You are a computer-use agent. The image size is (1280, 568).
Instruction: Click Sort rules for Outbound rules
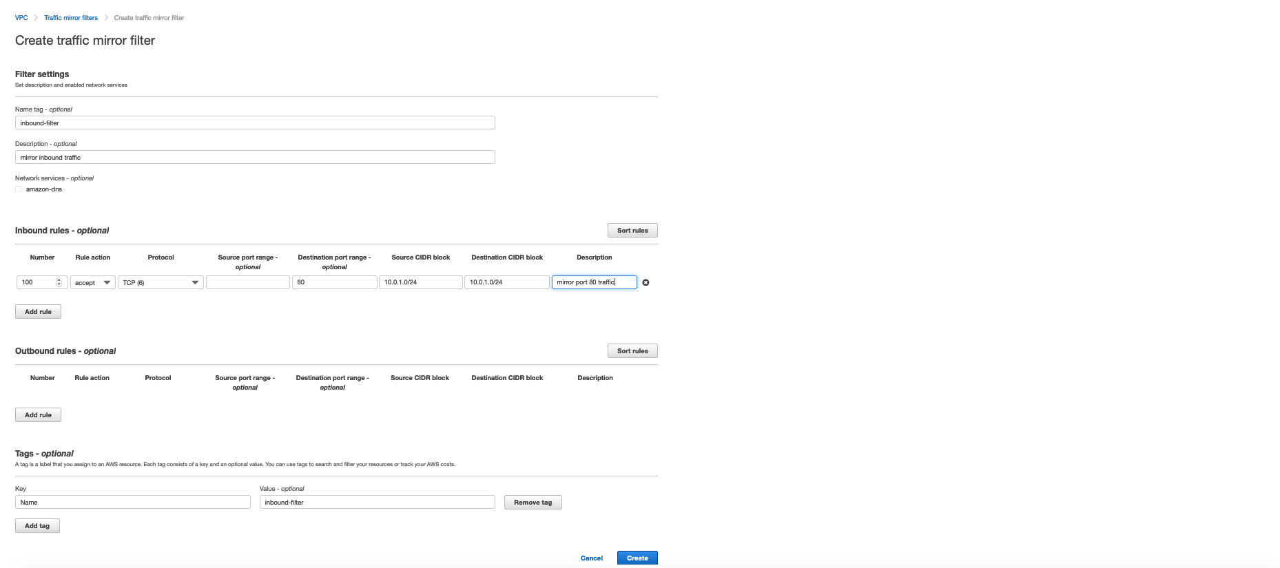(632, 351)
